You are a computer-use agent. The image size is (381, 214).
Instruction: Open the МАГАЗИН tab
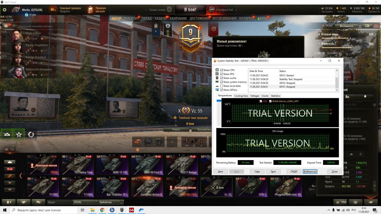coord(131,18)
